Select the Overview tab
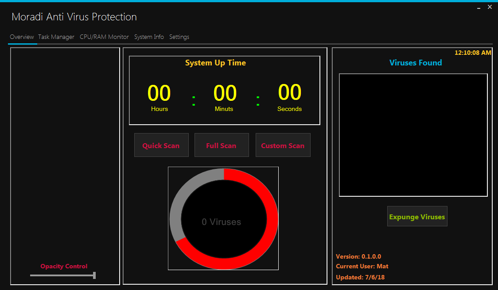The height and width of the screenshot is (290, 498). [x=22, y=37]
